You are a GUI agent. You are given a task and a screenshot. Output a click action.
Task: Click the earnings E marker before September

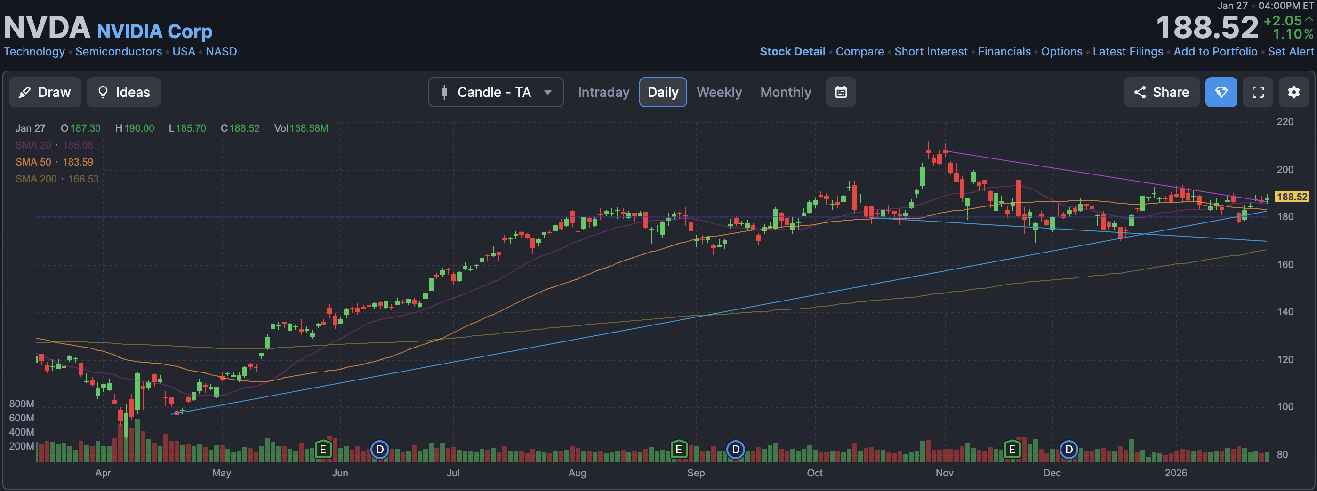click(x=678, y=450)
